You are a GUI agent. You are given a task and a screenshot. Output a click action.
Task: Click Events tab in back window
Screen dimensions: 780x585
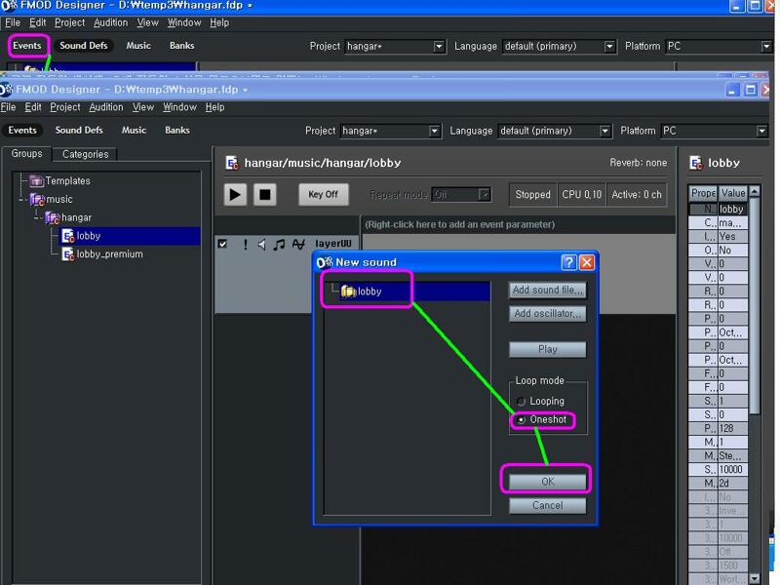(27, 46)
